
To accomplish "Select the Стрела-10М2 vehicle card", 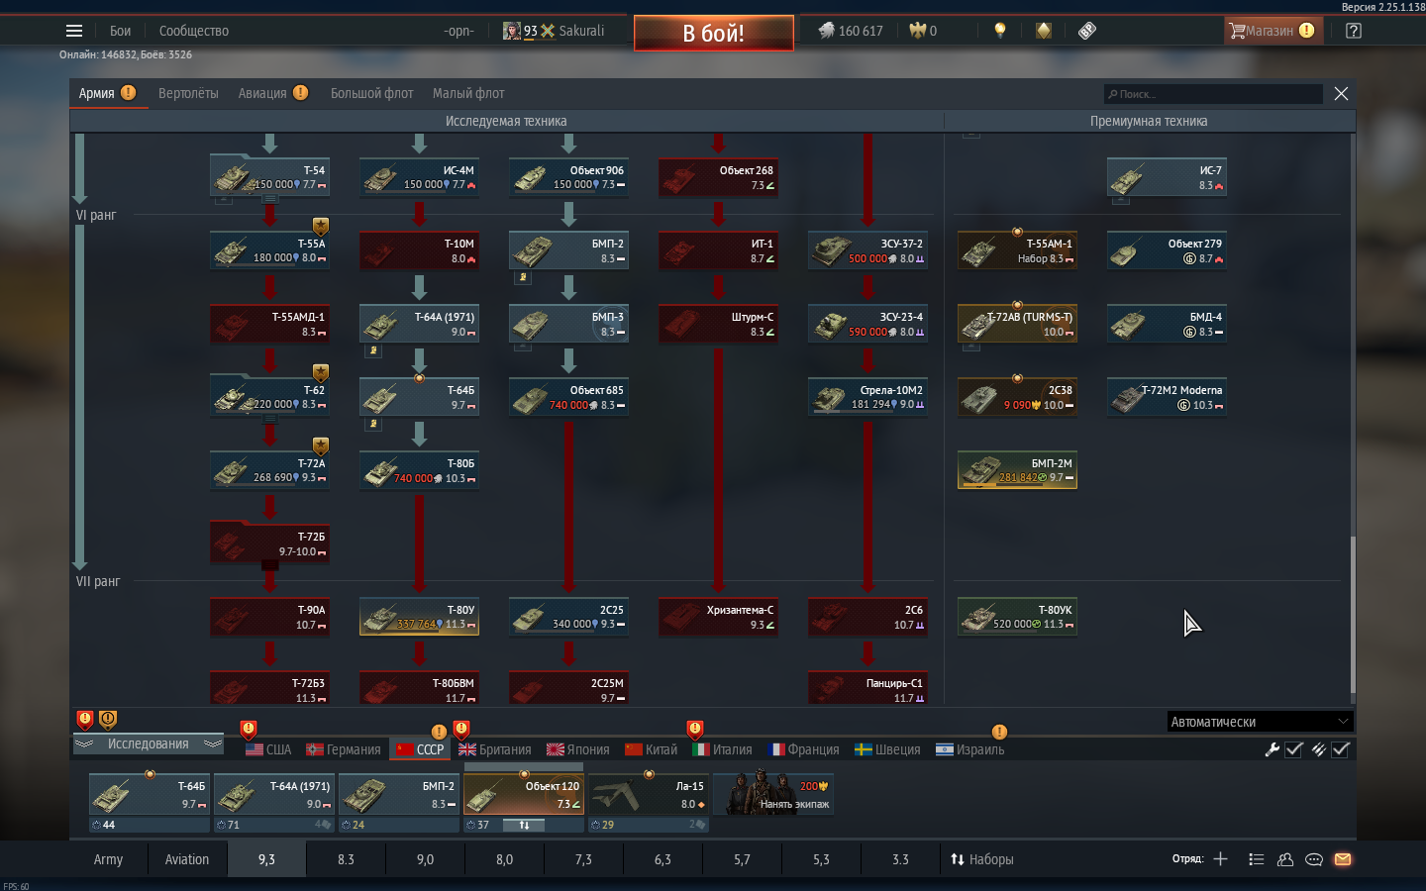I will (867, 397).
